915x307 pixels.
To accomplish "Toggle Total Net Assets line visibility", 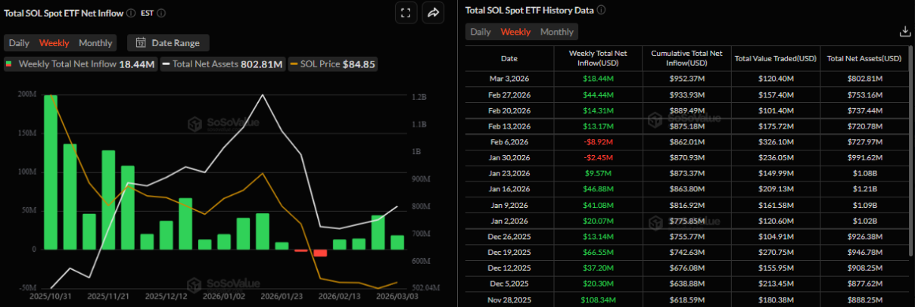I will tap(223, 64).
